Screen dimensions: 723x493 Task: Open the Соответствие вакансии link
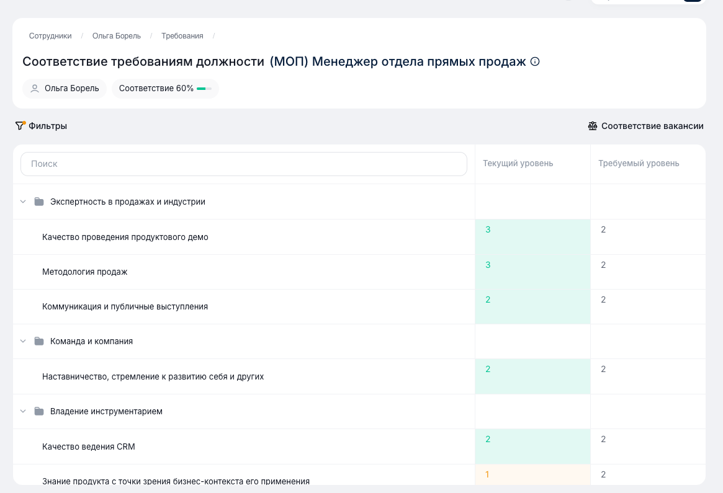[652, 125]
